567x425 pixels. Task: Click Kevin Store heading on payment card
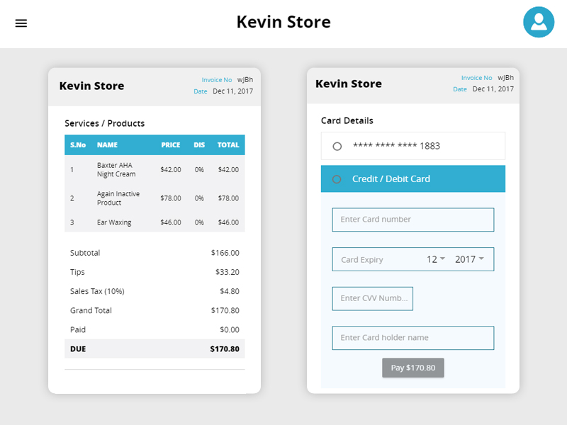pos(349,84)
